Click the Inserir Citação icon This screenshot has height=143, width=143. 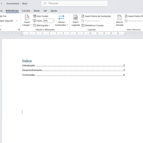(x=27, y=18)
